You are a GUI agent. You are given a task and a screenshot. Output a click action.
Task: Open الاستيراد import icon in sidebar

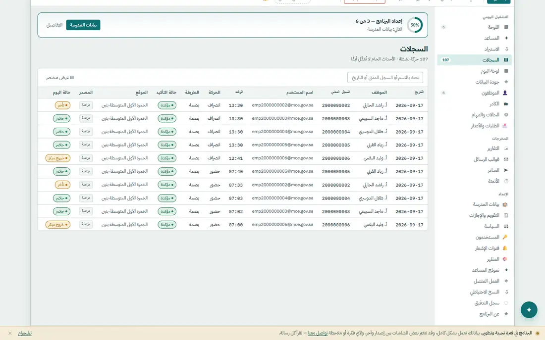tap(506, 49)
